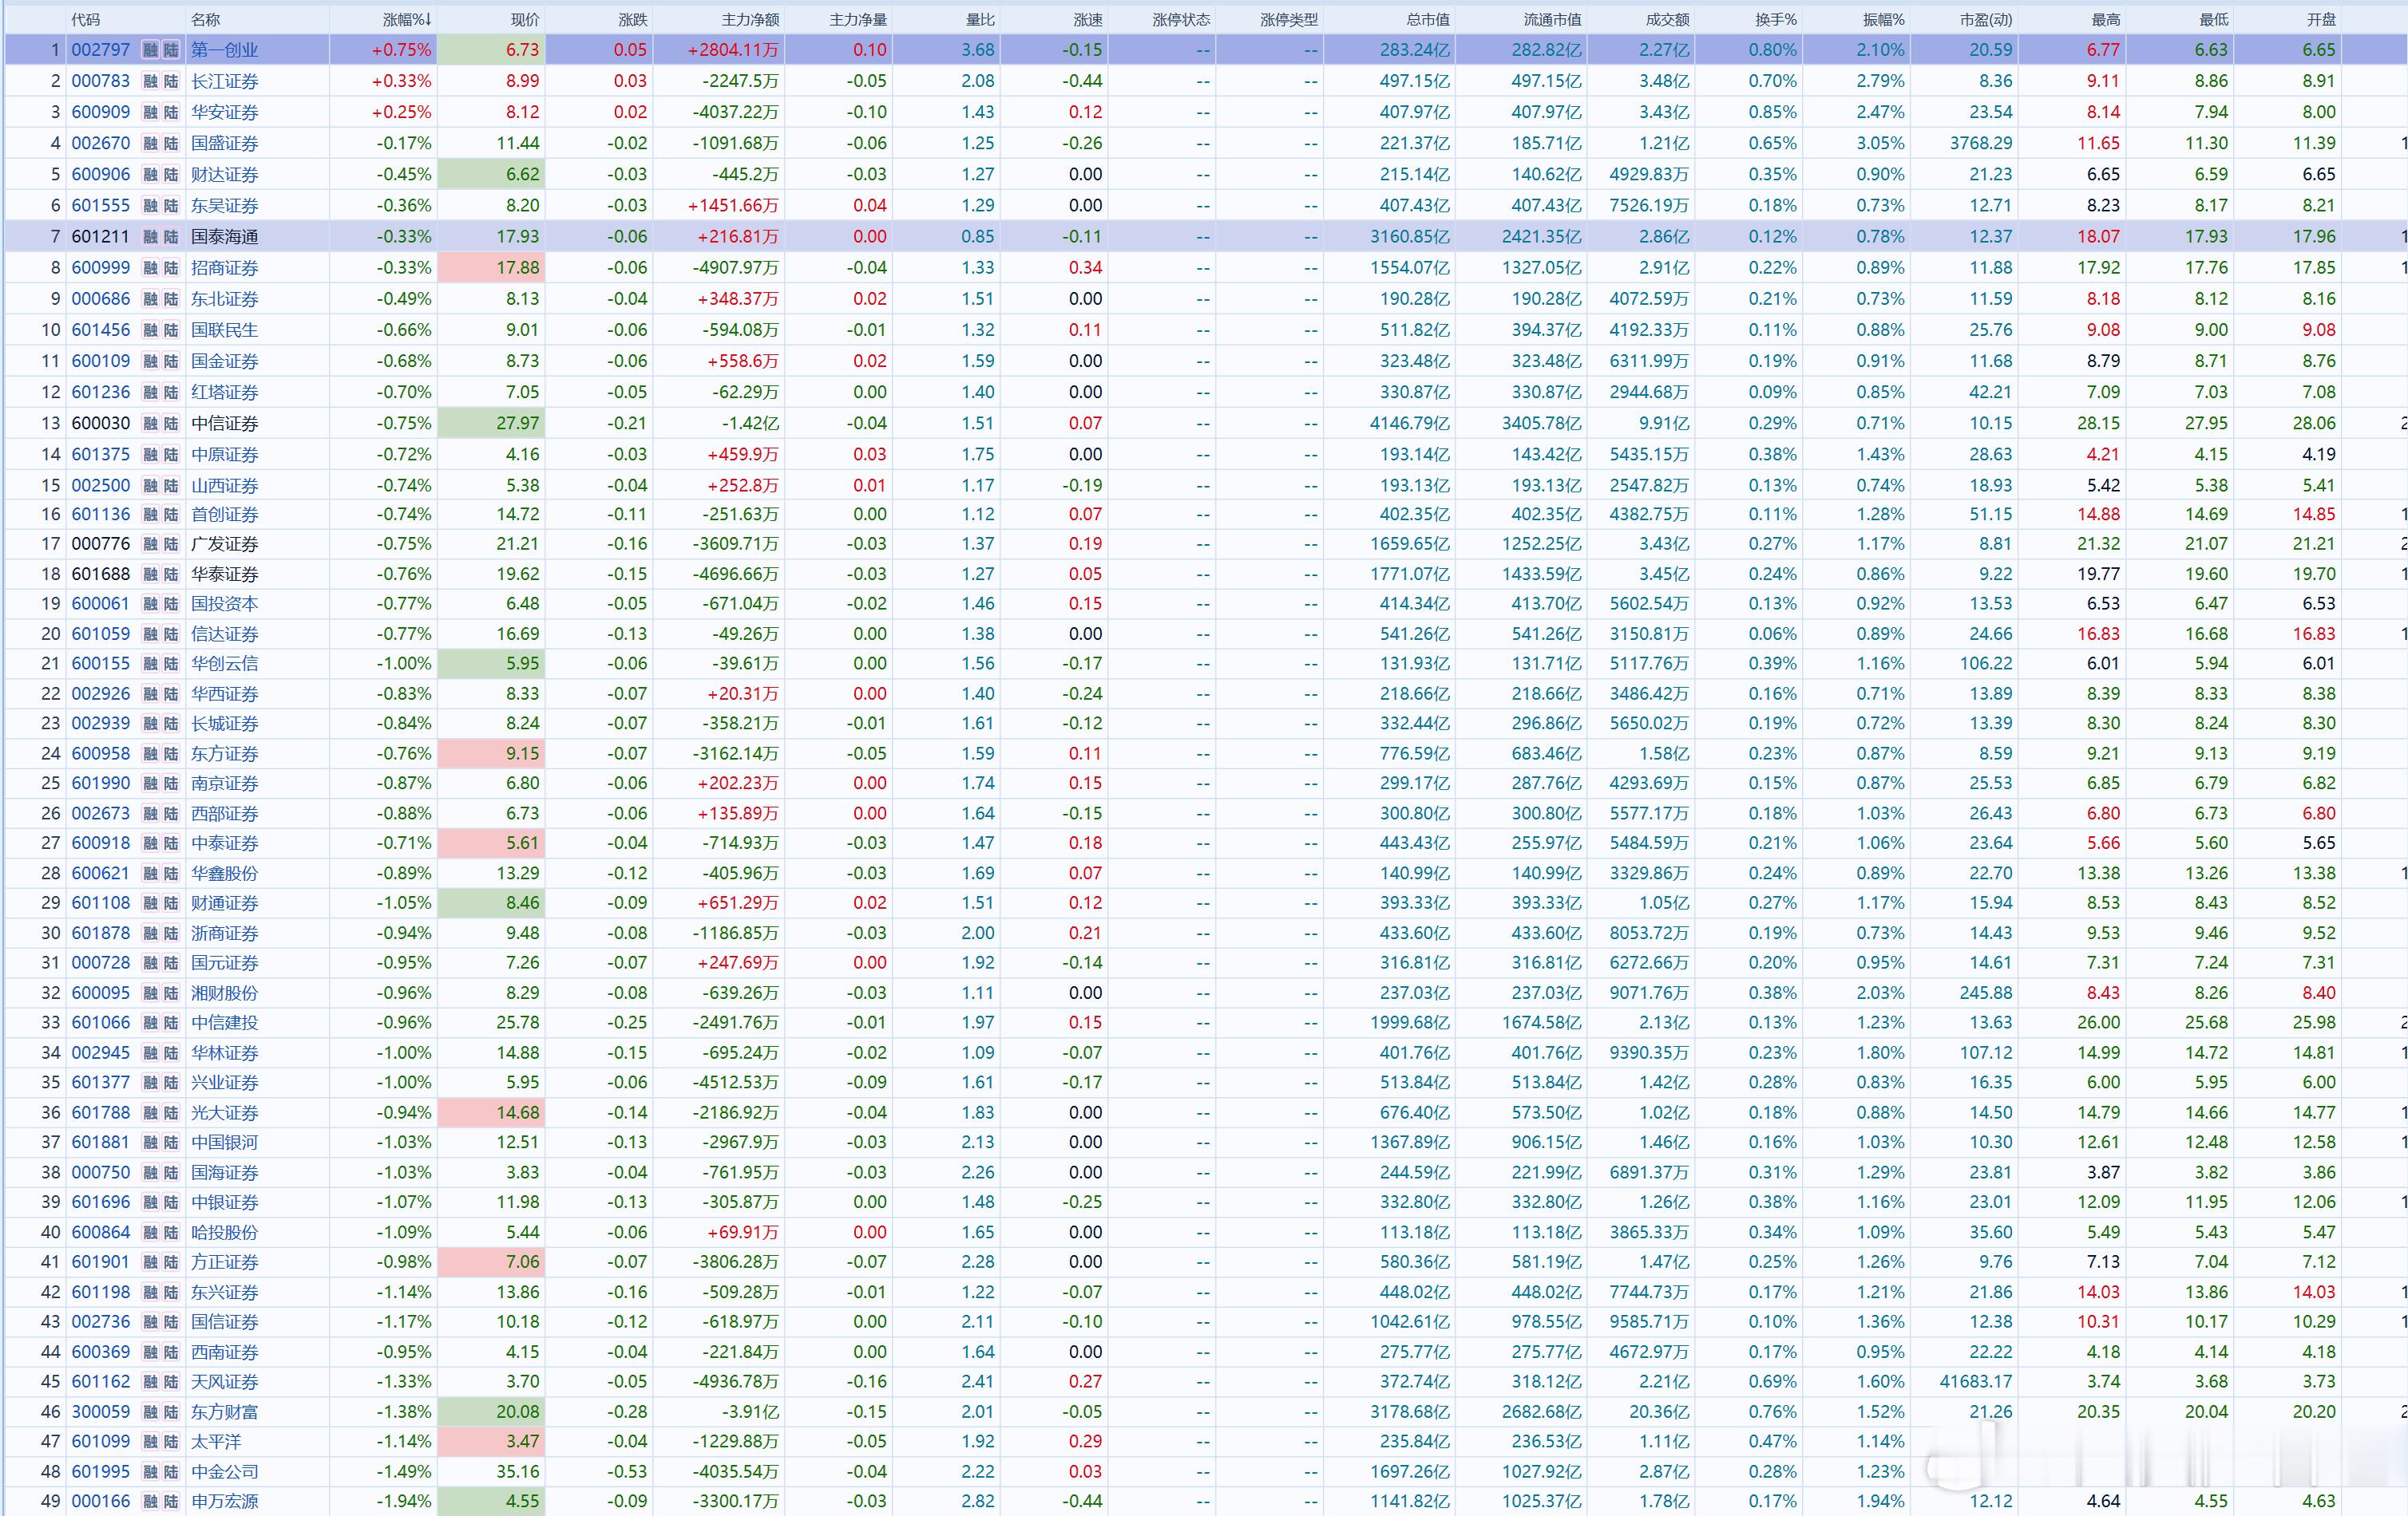Click the 陆 badge for 长江证券

(171, 82)
